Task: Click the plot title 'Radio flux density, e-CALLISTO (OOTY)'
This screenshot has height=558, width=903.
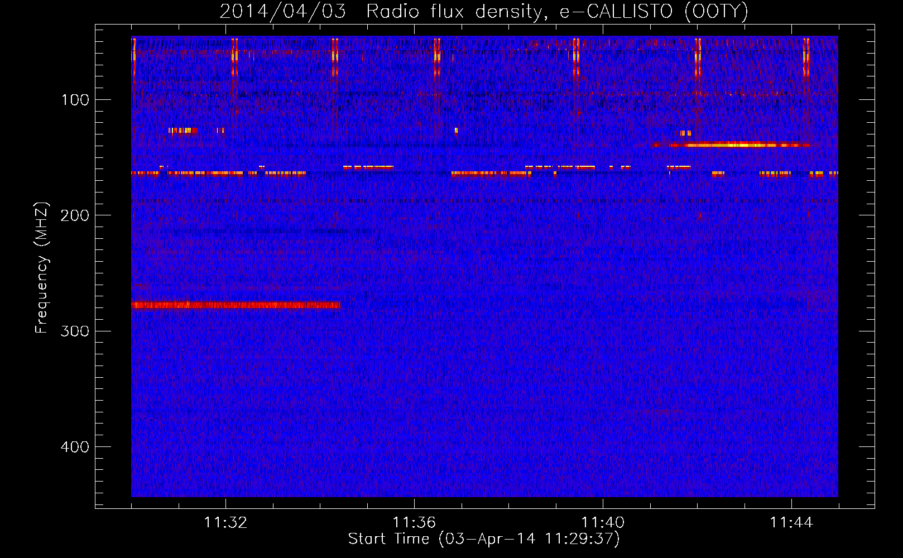Action: pos(557,11)
